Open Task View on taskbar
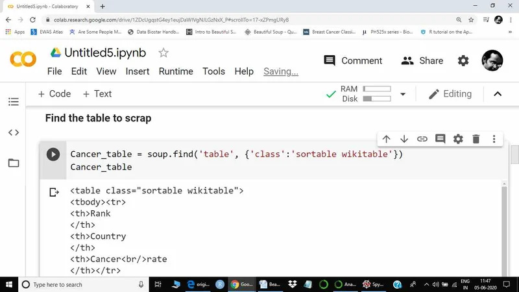The image size is (519, 292). click(158, 284)
